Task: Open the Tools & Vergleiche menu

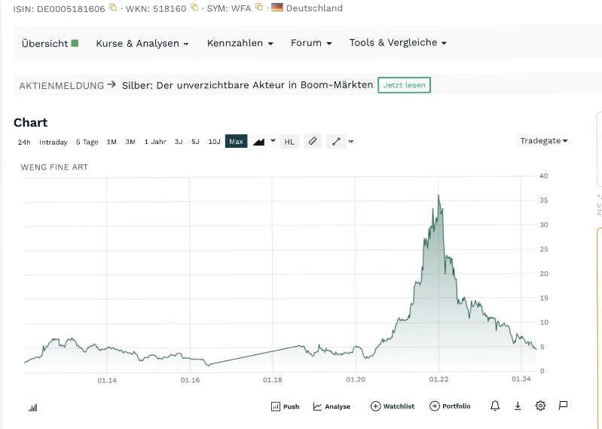Action: [x=398, y=43]
